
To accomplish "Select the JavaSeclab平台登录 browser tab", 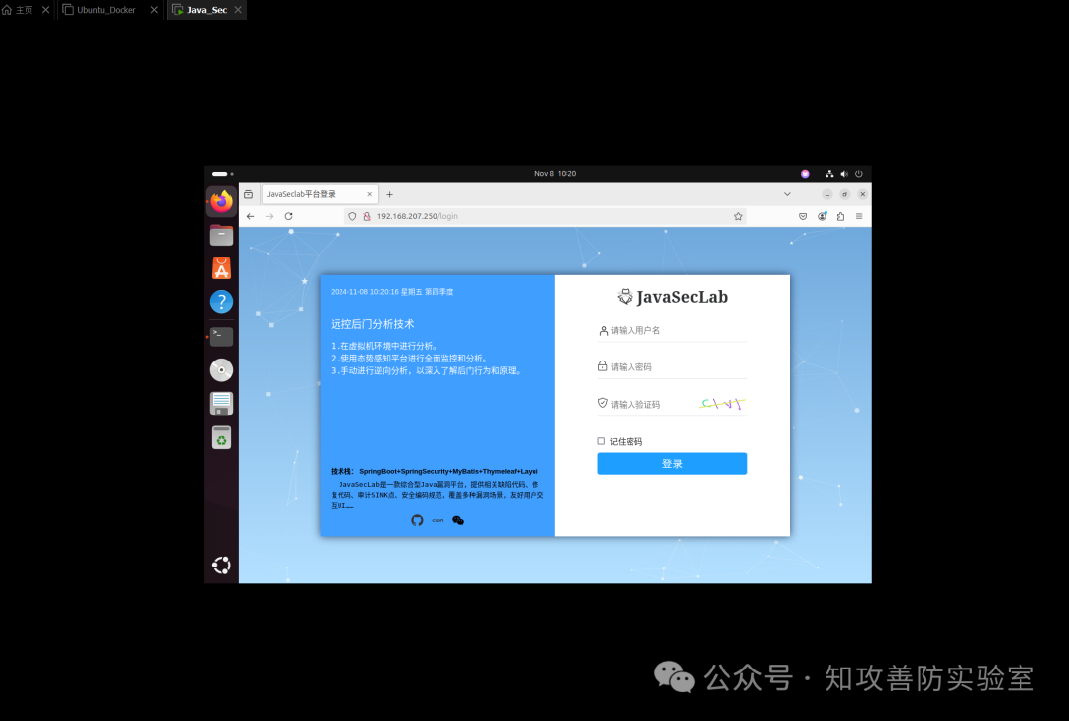I will (x=319, y=194).
